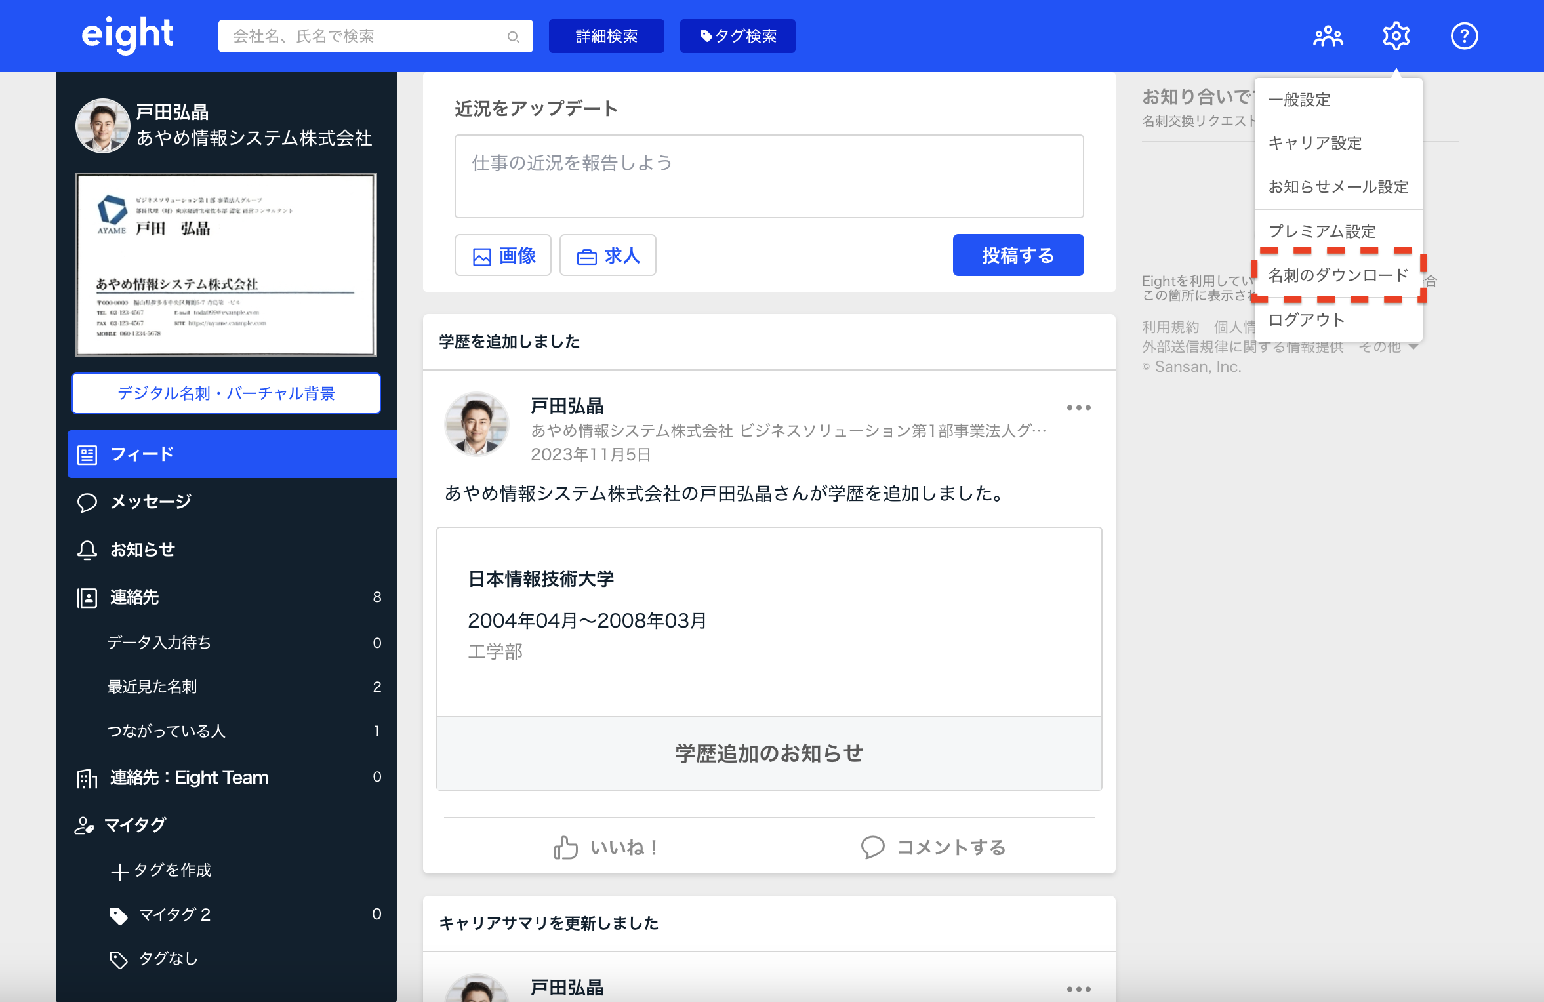The width and height of the screenshot is (1544, 1002).
Task: Click デジタル名刺・バーチャル背景 button
Action: click(x=226, y=393)
